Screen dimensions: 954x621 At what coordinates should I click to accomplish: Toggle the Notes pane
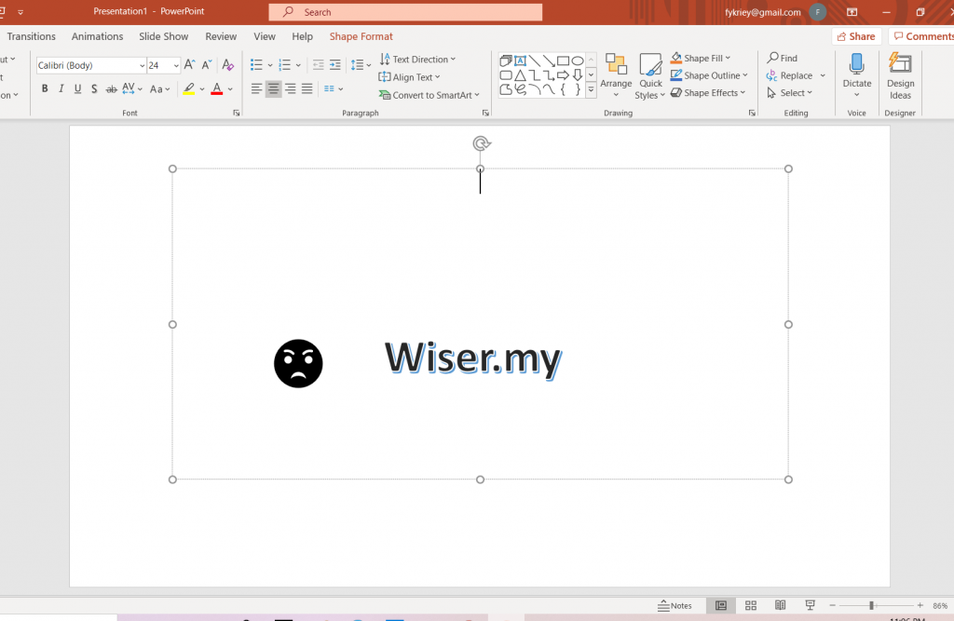(675, 605)
